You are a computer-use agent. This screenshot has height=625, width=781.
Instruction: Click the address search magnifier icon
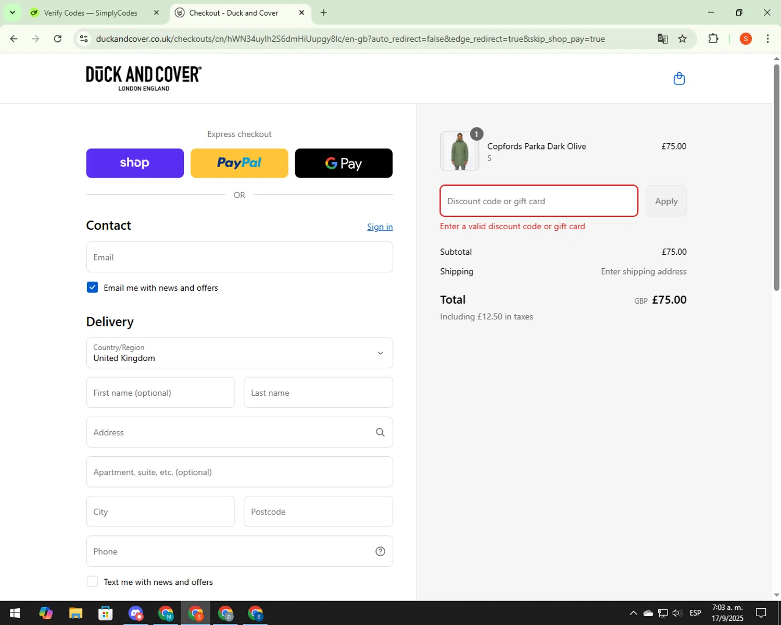(380, 432)
